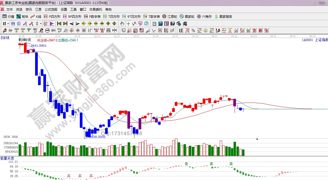Viewport: 328px width, 180px height.
Task: Toggle the red pattern button beside candlestick dropdown
Action: tap(45, 24)
